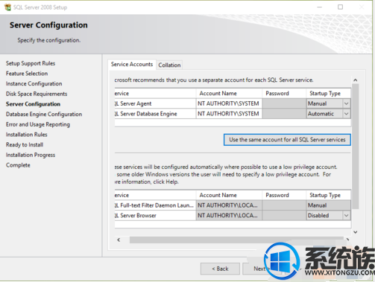This screenshot has width=375, height=282.
Task: Click the vertical scrollbar down arrow
Action: click(356, 232)
